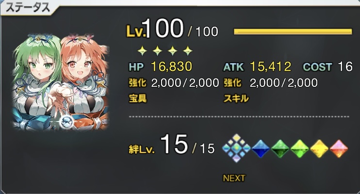Click the pink-orange bond gem

pyautogui.click(x=339, y=149)
